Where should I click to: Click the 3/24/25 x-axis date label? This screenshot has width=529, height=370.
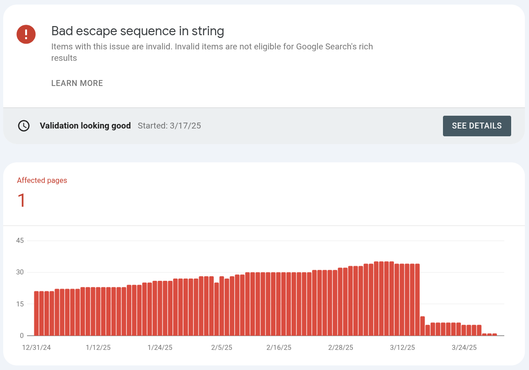(464, 348)
